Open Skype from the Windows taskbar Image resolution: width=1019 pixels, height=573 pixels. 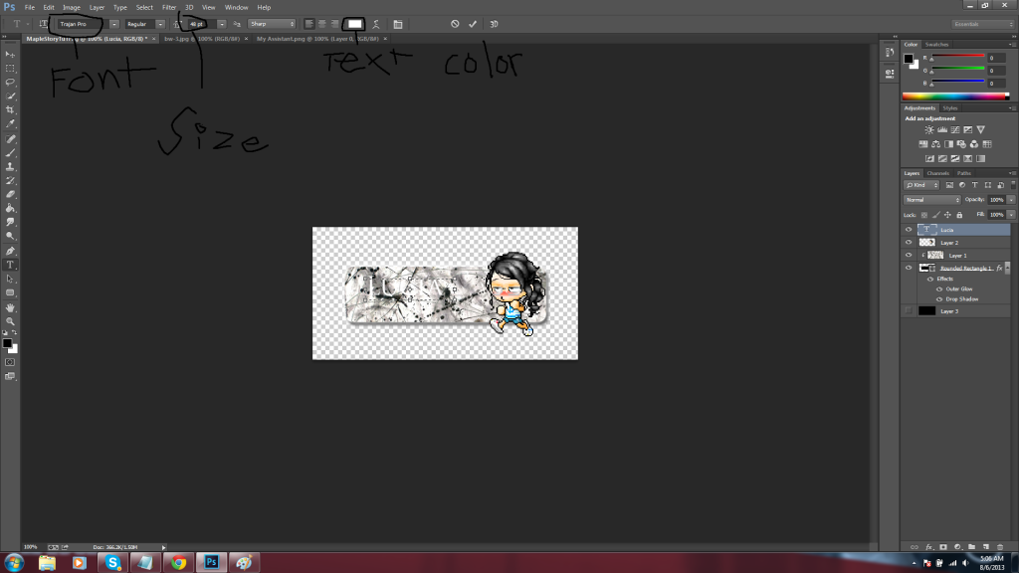click(x=113, y=562)
